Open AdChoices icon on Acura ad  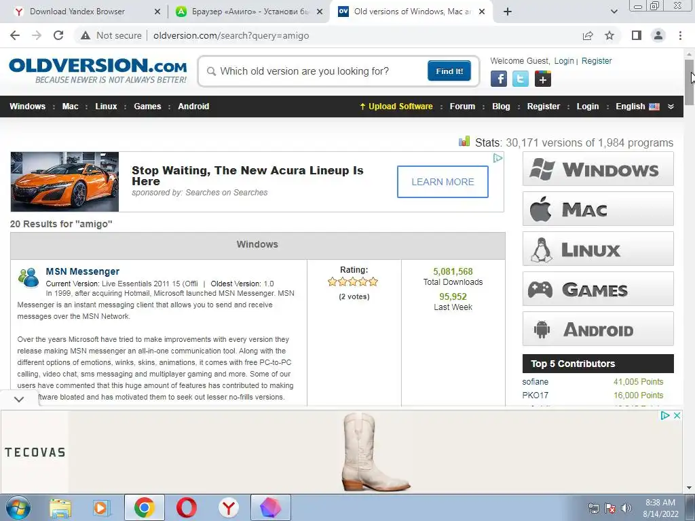(498, 157)
